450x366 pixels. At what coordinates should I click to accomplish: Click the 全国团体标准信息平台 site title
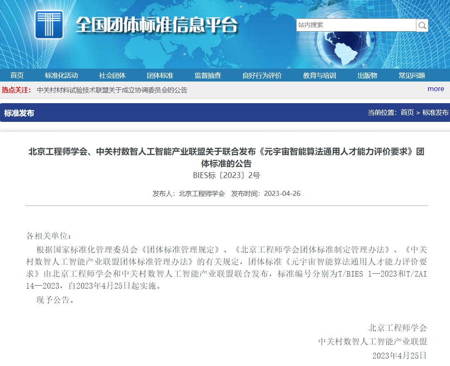(x=156, y=25)
